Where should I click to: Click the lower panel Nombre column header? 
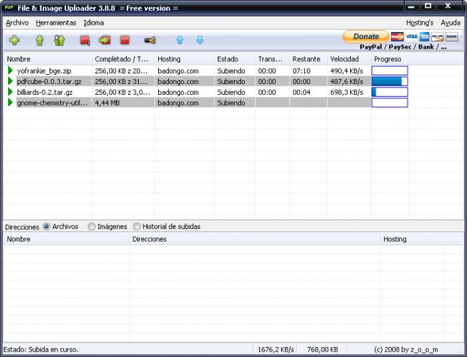pos(67,239)
